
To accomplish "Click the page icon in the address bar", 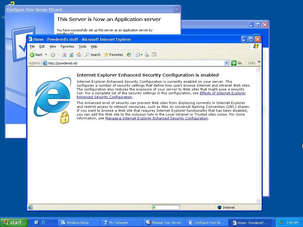I will point(45,63).
